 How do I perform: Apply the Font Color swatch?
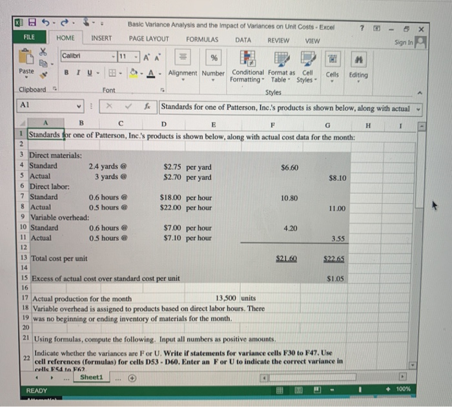(150, 74)
